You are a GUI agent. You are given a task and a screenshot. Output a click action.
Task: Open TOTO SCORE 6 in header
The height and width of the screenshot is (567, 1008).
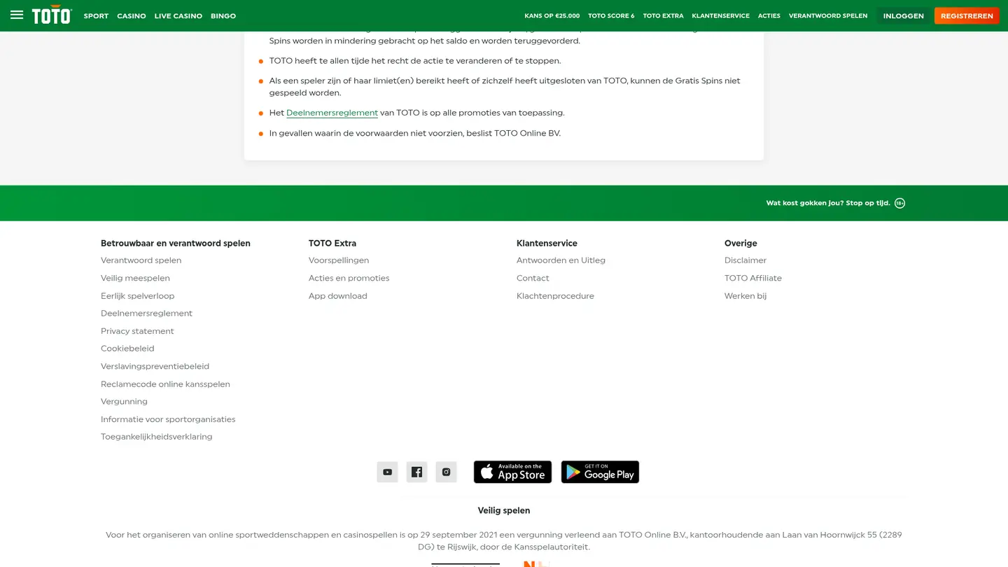pos(611,15)
